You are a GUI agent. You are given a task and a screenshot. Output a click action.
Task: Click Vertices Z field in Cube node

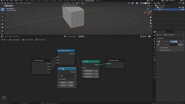(x=91, y=77)
